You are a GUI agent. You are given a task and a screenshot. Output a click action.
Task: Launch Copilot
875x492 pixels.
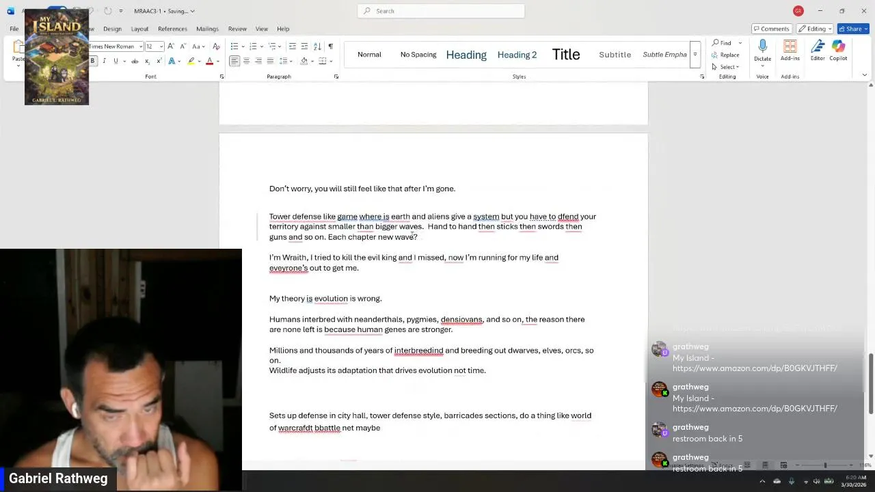point(839,51)
